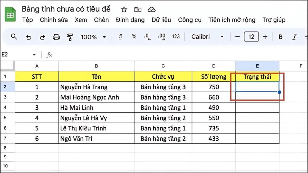Select the Trạng thái header cell
The image size is (308, 173).
(x=257, y=76)
